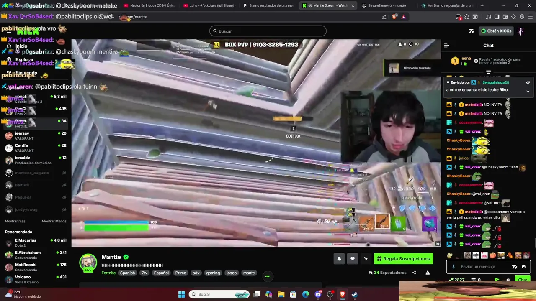Switch to the zohk #fuckplace tab
This screenshot has width=536, height=301.
point(209,5)
